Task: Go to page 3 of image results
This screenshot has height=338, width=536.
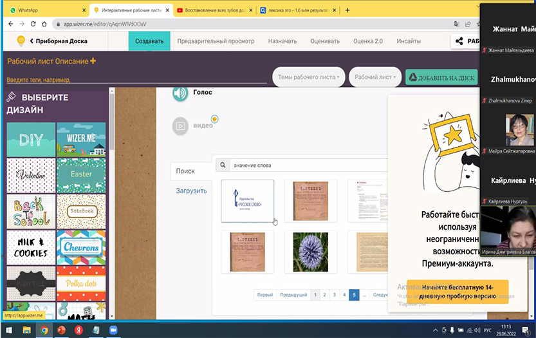Action: [x=334, y=295]
